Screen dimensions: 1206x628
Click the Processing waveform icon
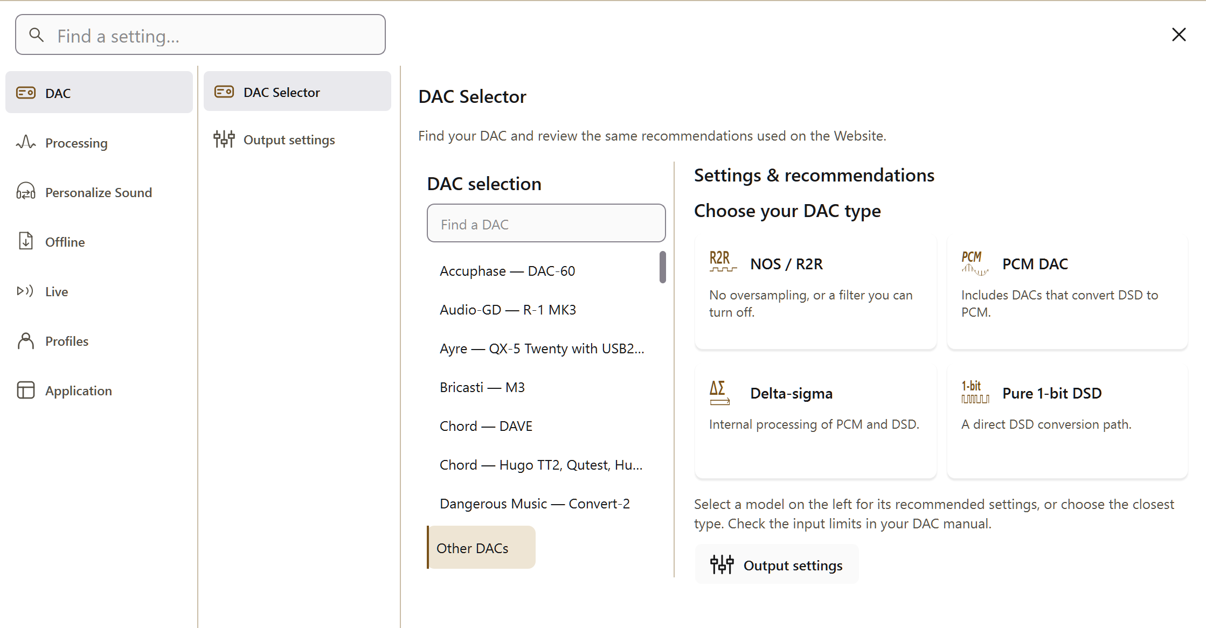pos(26,142)
